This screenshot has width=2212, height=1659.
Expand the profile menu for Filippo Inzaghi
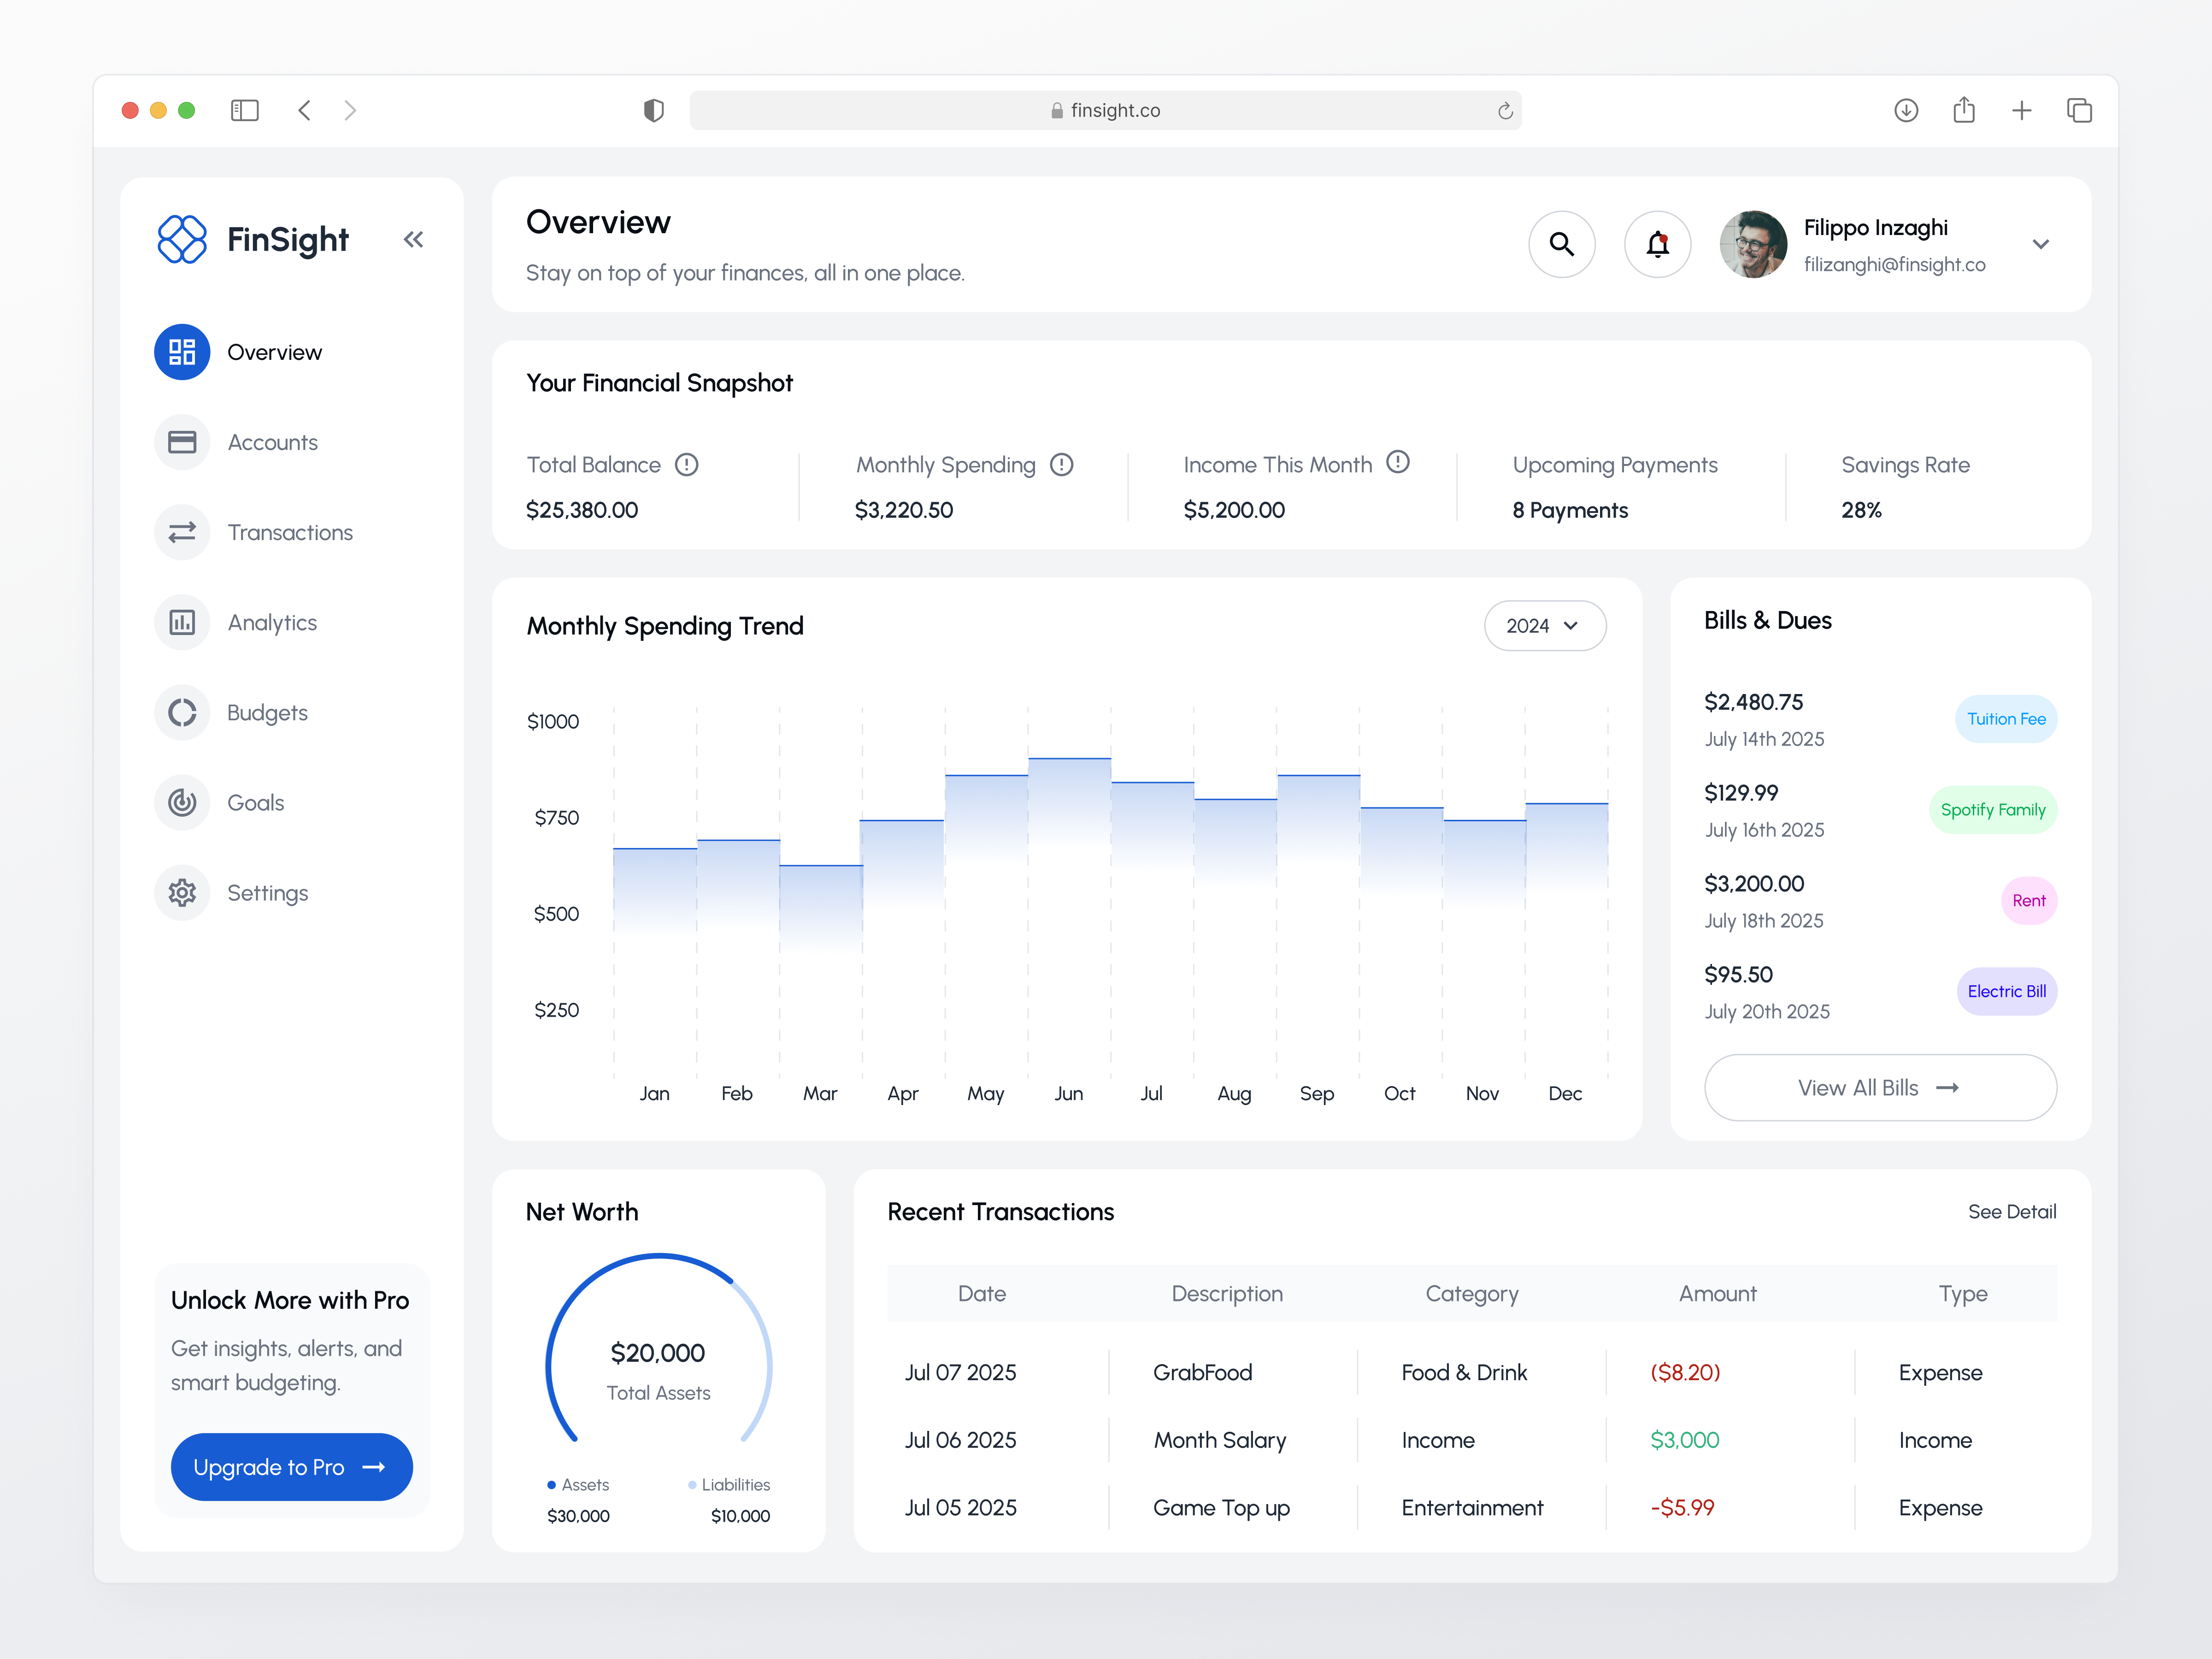click(2041, 243)
